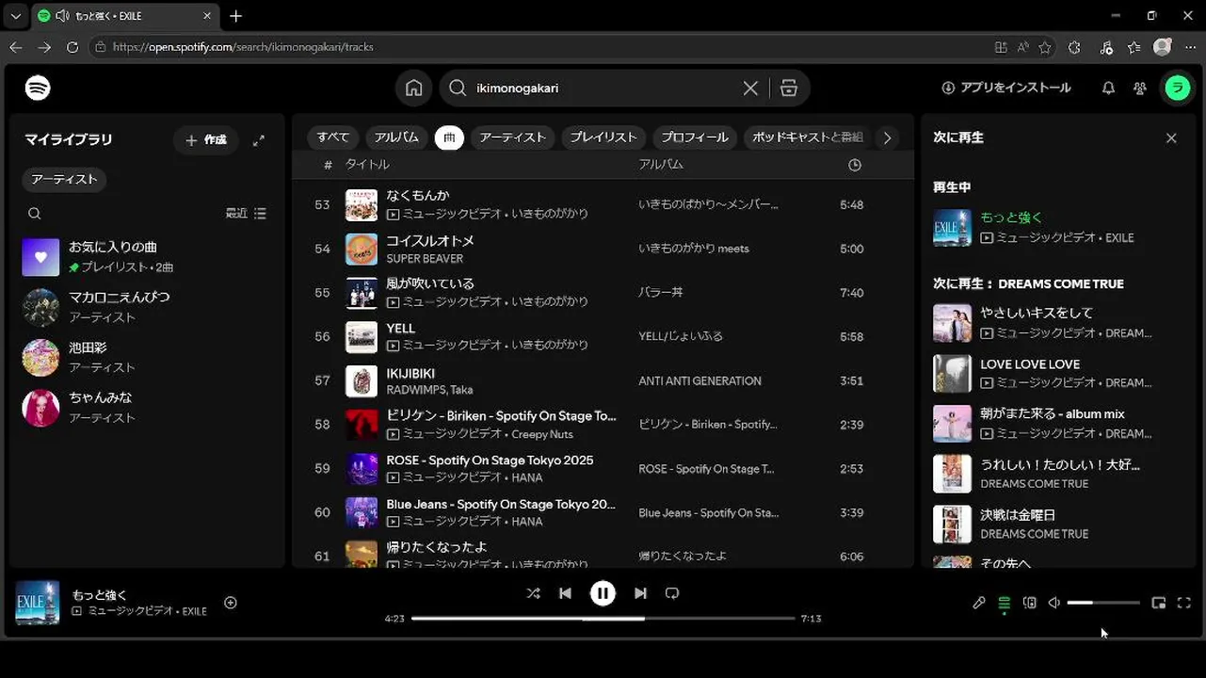Viewport: 1206px width, 678px height.
Task: Toggle repeat mode
Action: coord(672,593)
